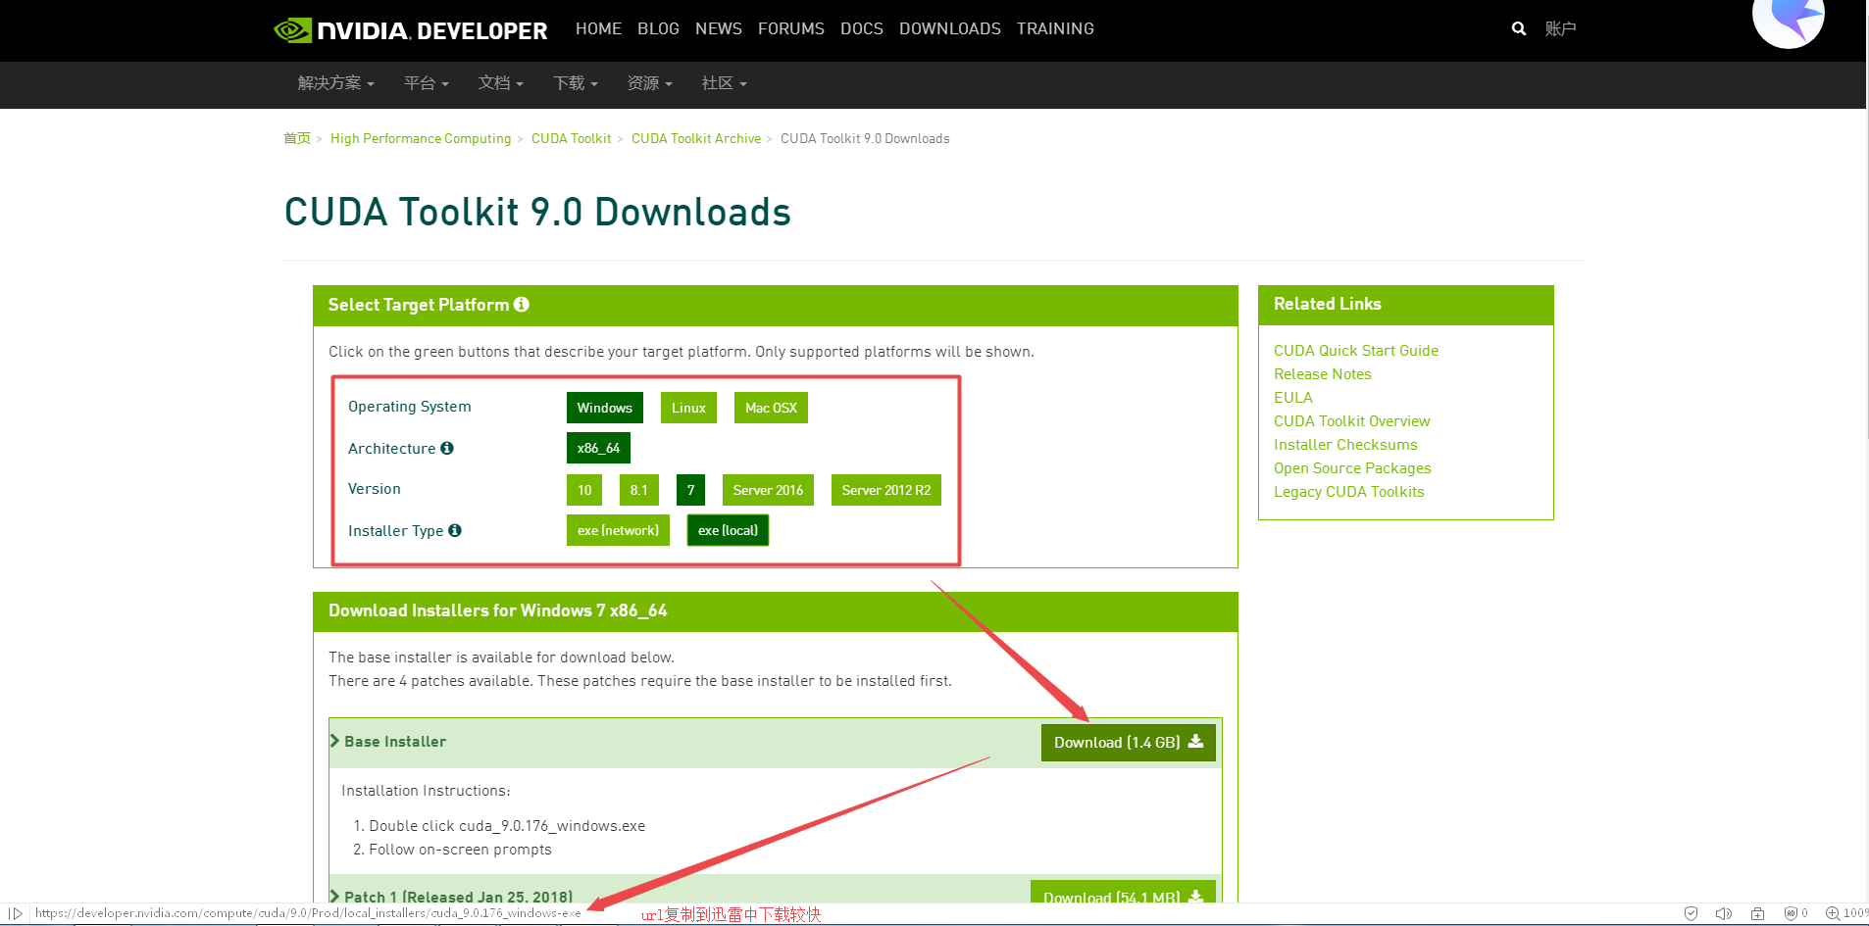Click the CUDA Toolkit breadcrumb link
This screenshot has height=926, width=1869.
coord(571,138)
